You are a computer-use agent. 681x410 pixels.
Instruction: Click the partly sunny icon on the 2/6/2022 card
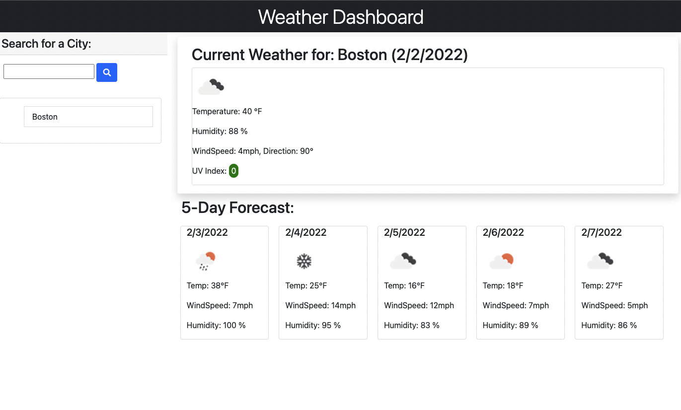501,260
